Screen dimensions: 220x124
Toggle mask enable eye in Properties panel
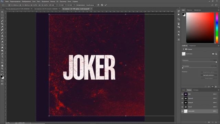point(212,86)
